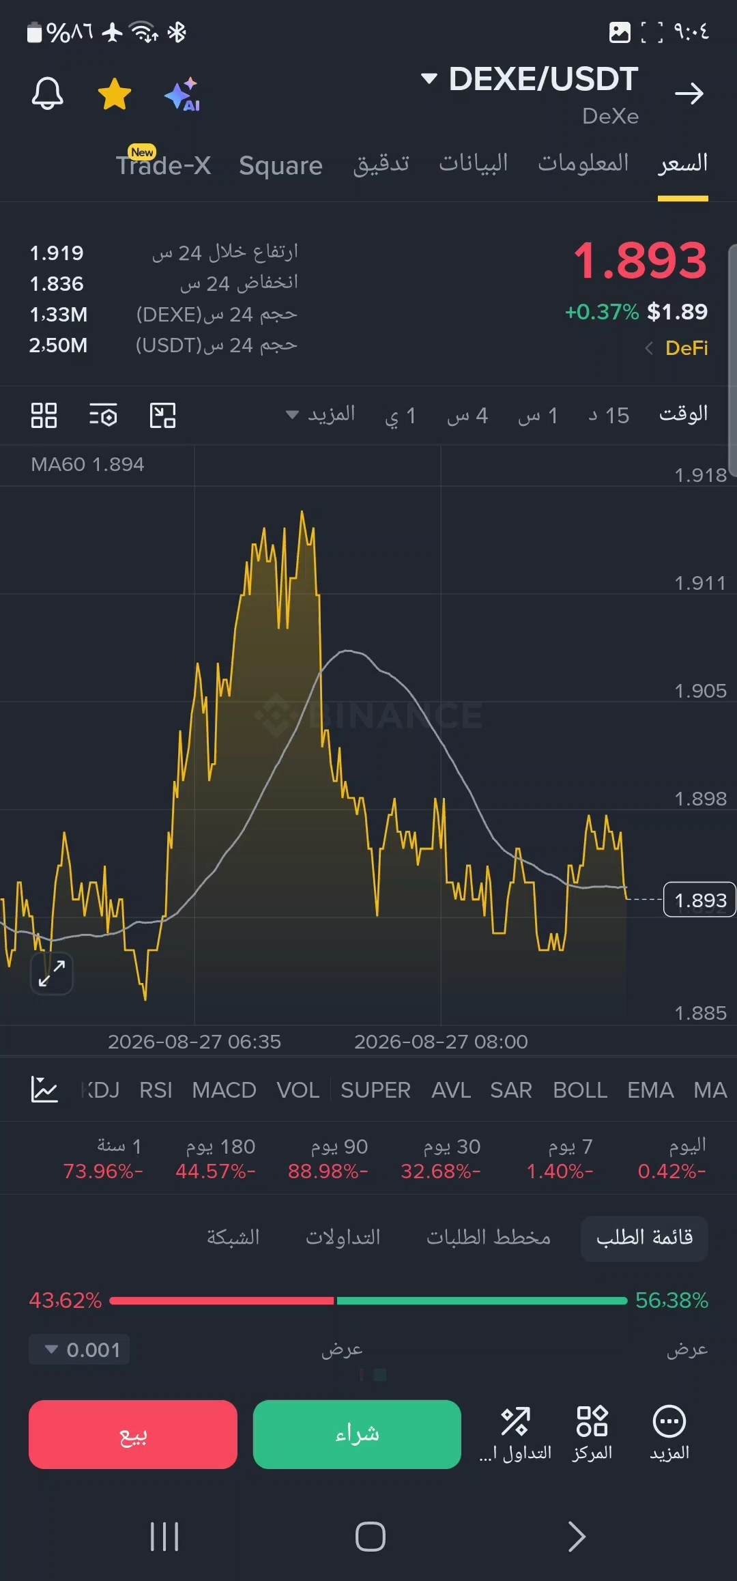Screen dimensions: 737x1581
Task: Tap the large 1.893 last price
Action: point(640,260)
